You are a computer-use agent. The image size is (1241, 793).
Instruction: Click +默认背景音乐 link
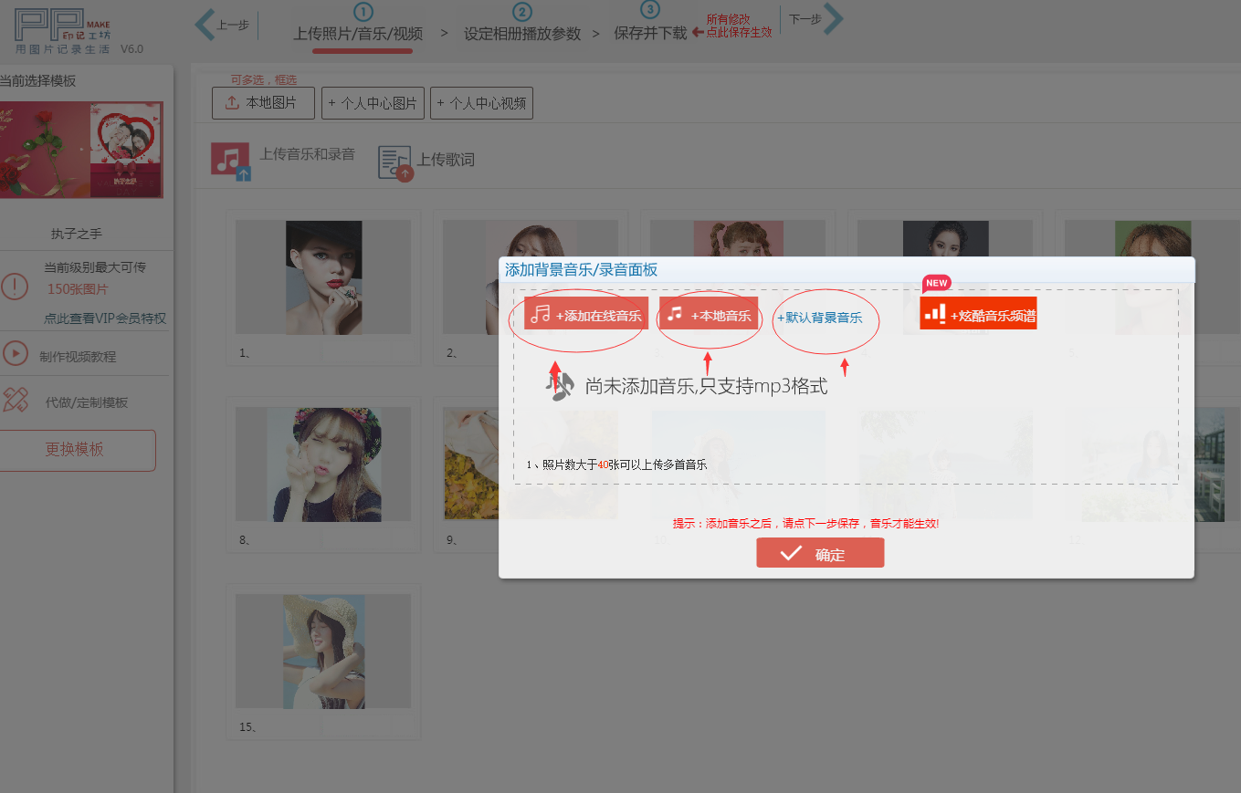pyautogui.click(x=820, y=318)
